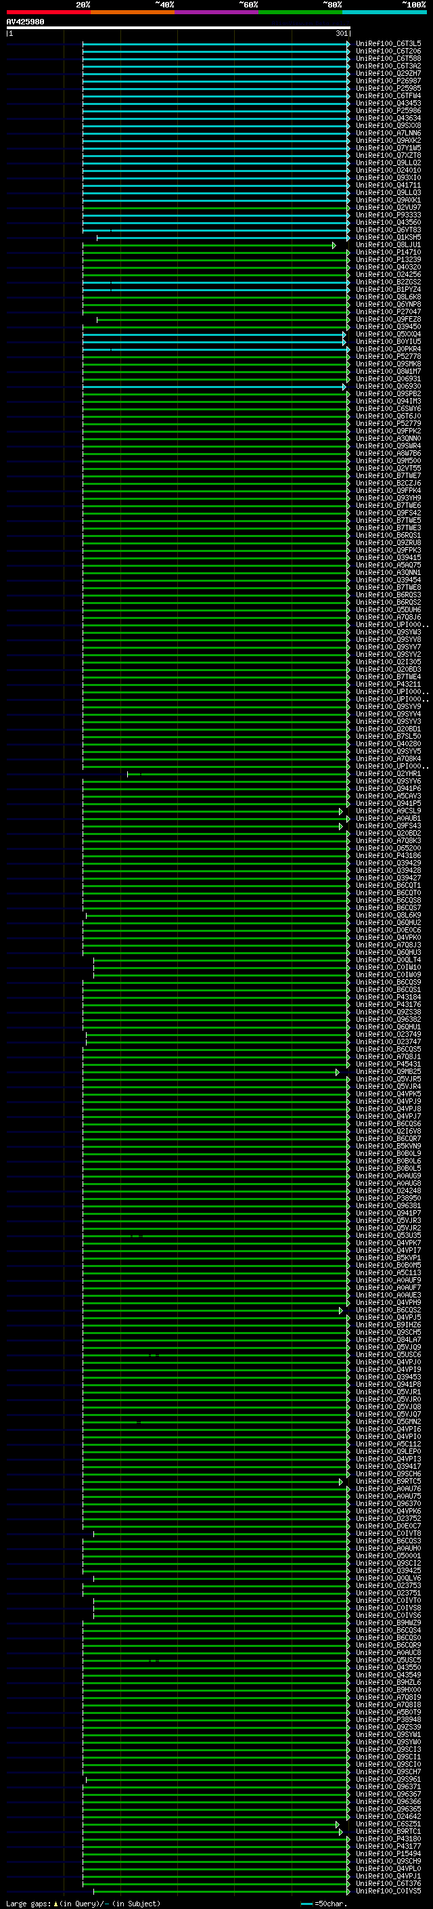This screenshot has height=1909, width=433.
Task: Select the UniRef100_Q9FEZ8 label
Action: point(388,320)
